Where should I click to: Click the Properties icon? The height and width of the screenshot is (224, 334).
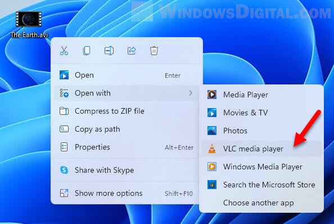64,147
